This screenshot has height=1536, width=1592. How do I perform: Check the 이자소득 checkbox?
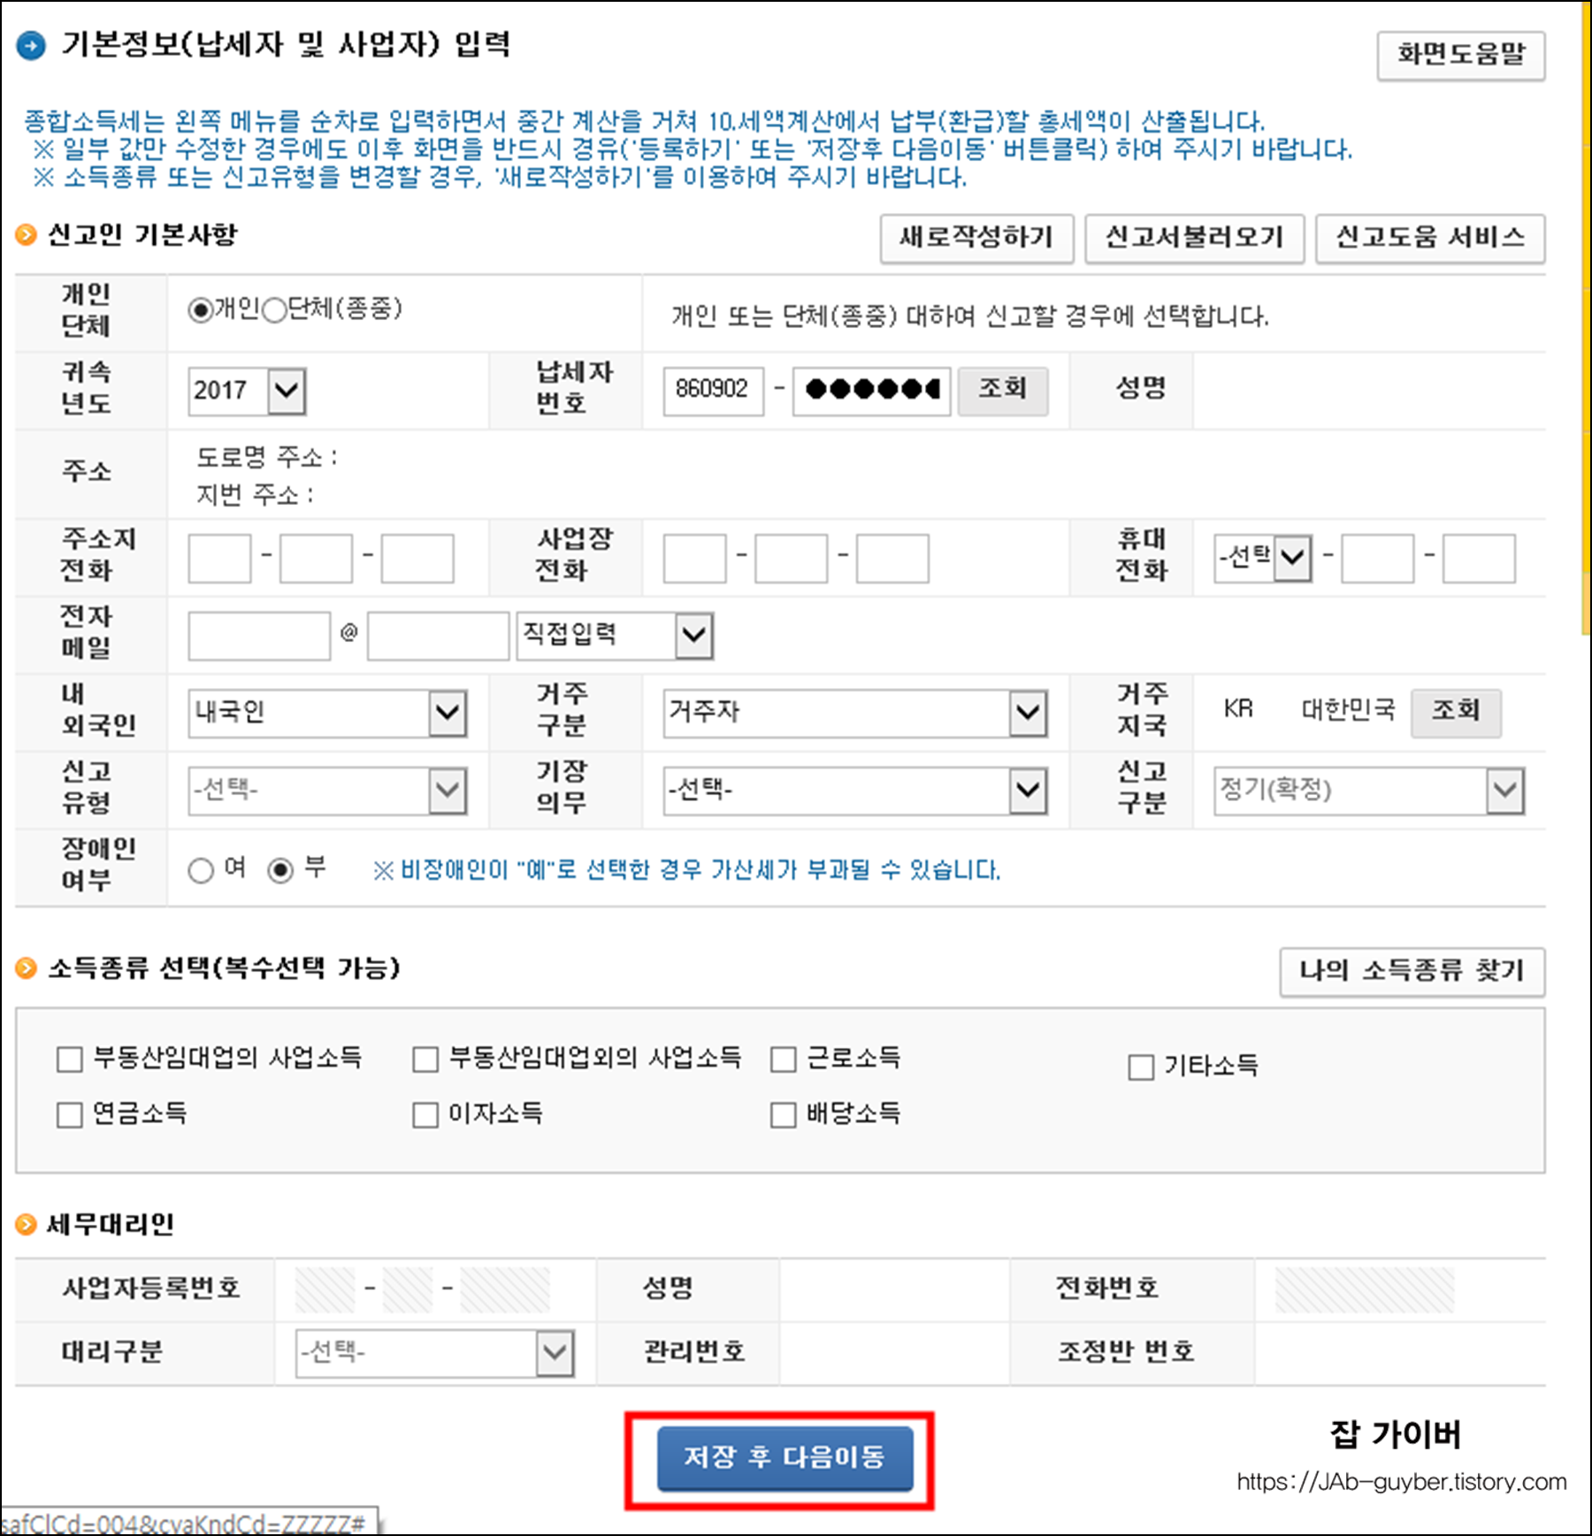click(425, 1114)
